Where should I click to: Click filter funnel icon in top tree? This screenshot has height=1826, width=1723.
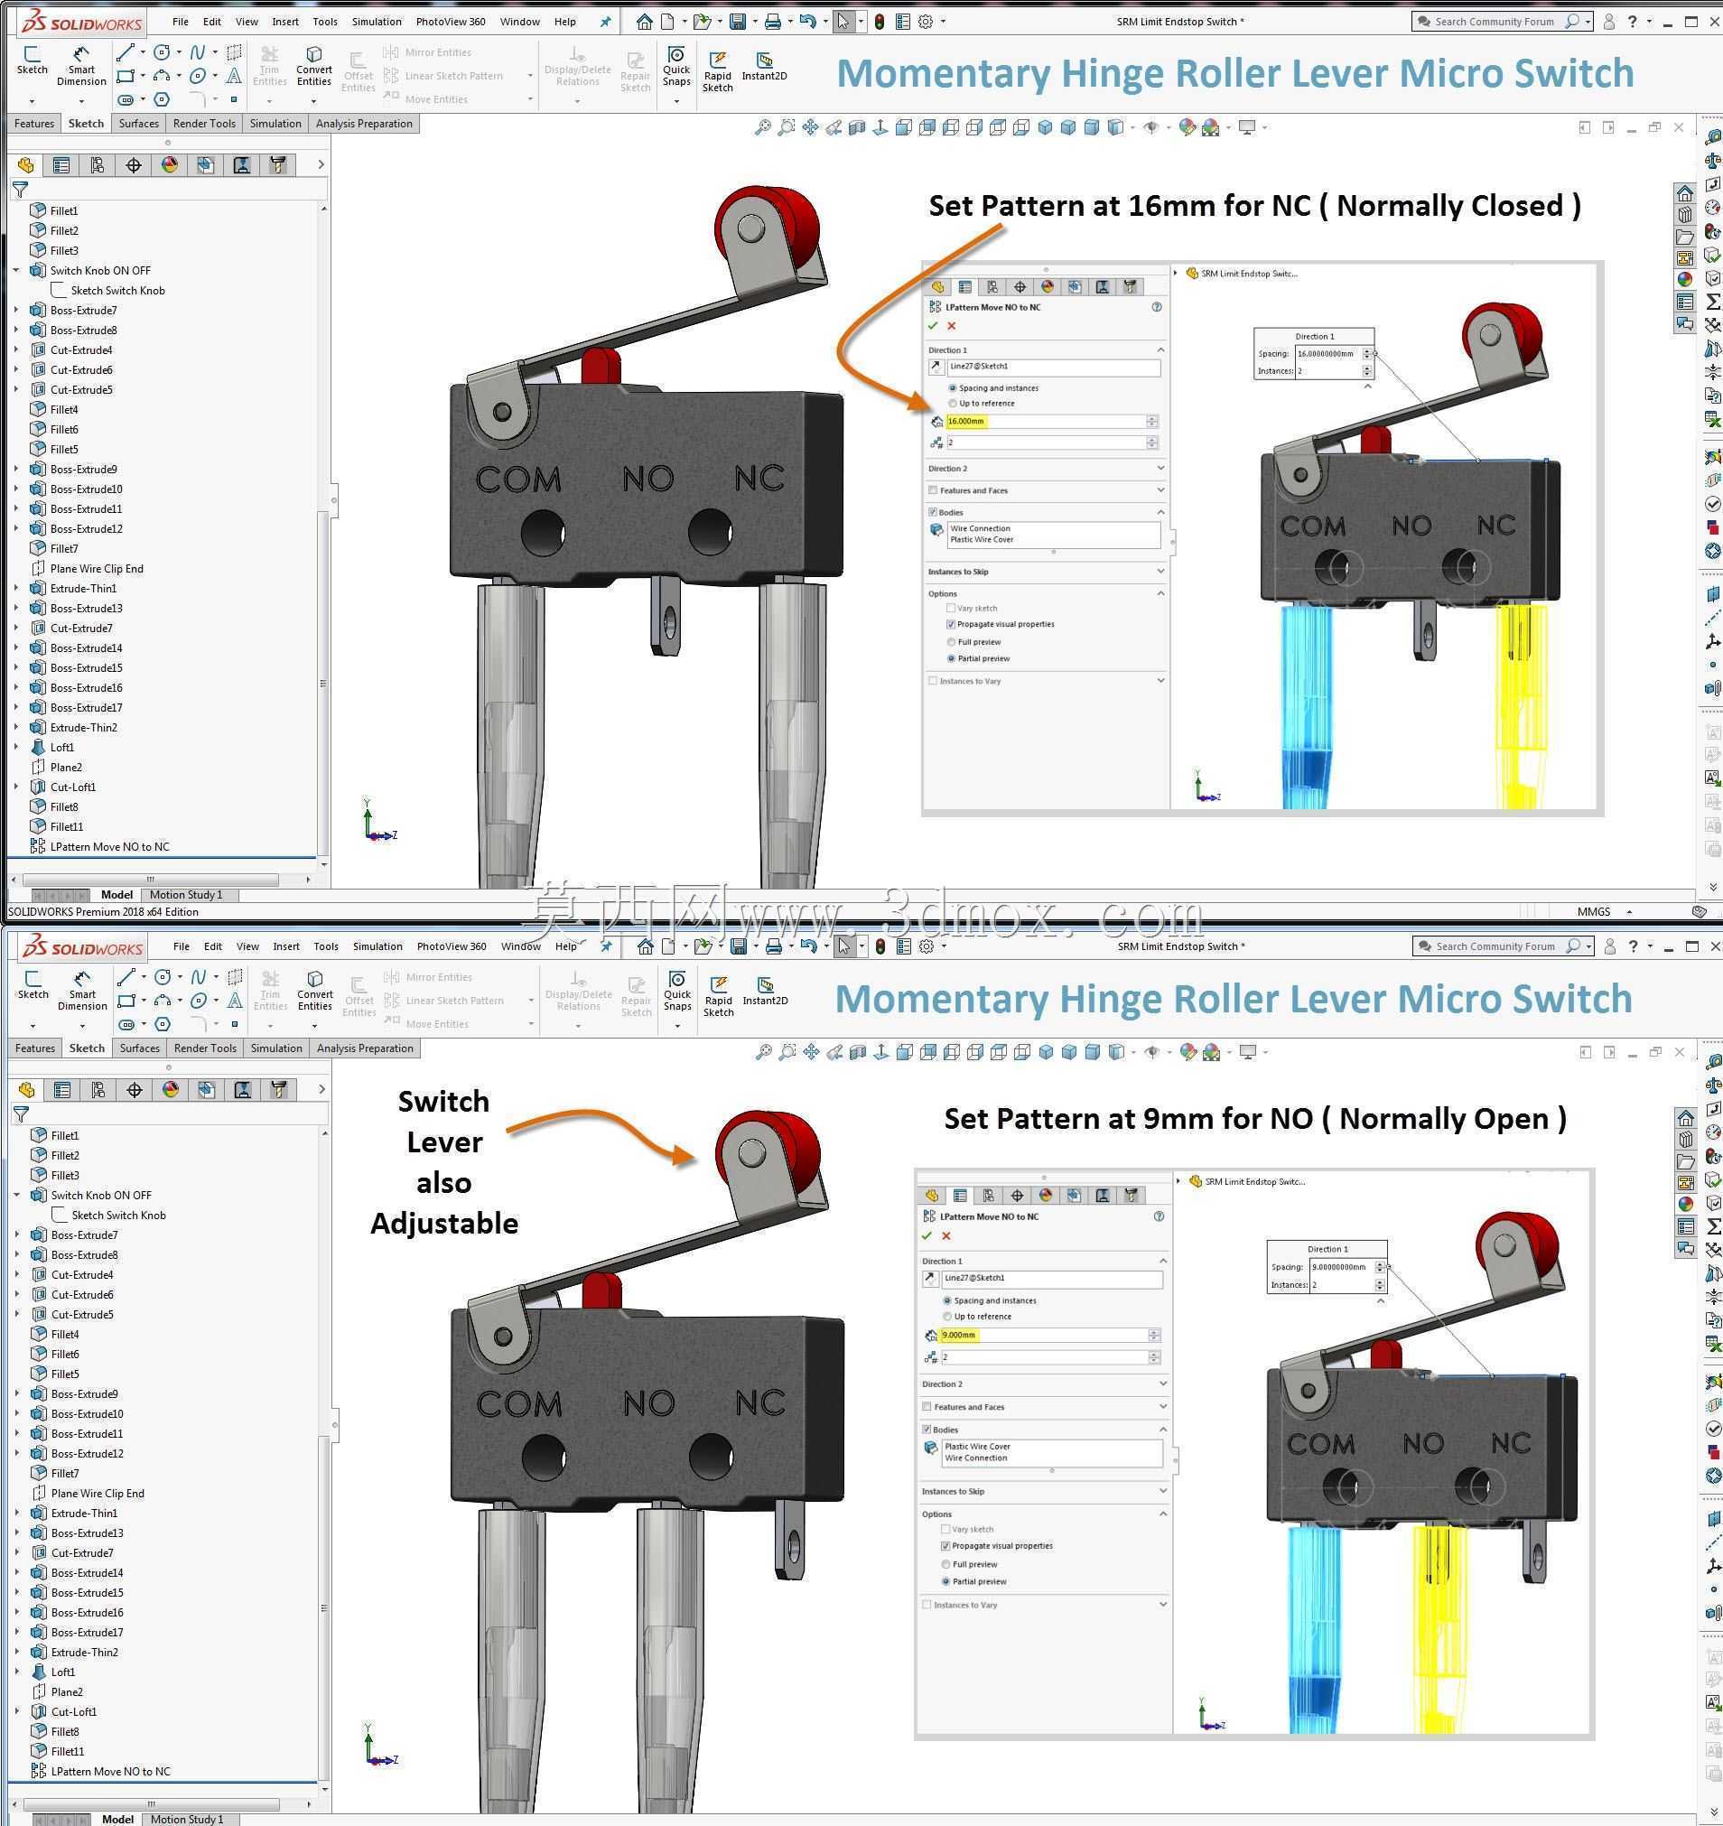[20, 191]
